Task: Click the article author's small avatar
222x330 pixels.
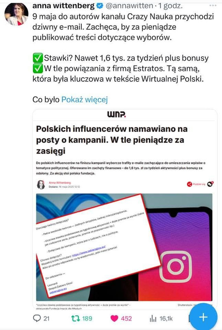Action: 41,184
